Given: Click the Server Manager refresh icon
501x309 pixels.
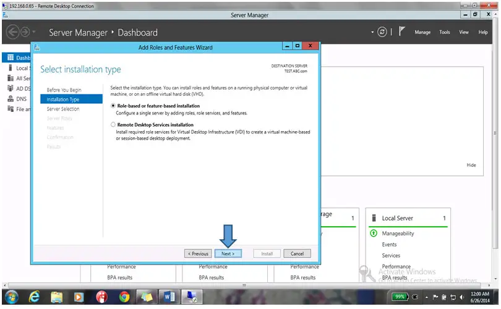Looking at the screenshot, I should pyautogui.click(x=382, y=32).
